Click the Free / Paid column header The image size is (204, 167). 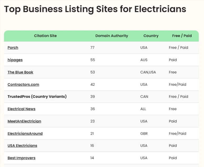coord(182,36)
